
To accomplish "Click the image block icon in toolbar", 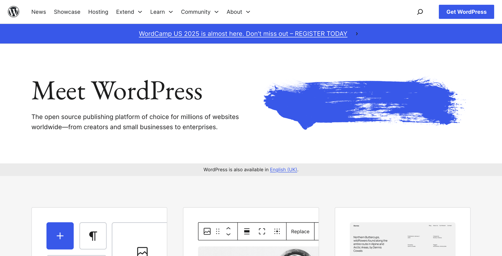I will (x=207, y=231).
